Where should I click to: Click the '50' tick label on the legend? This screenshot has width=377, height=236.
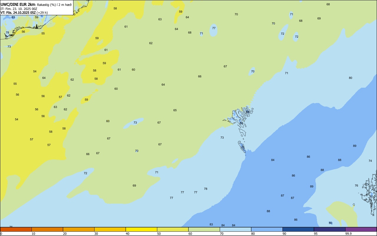pos(159,234)
